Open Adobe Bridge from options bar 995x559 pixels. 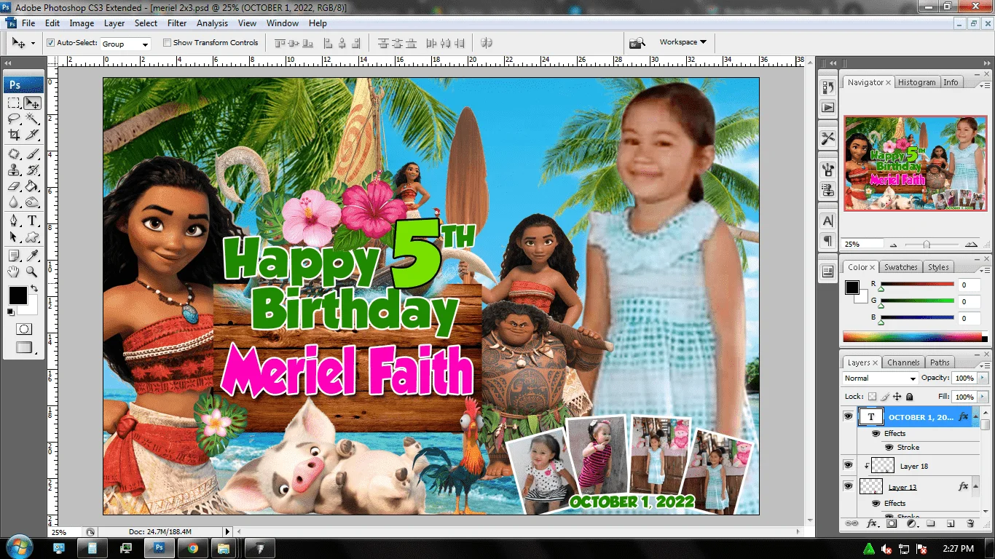coord(637,43)
